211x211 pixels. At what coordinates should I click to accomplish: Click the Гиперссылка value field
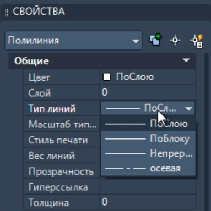tap(148, 187)
